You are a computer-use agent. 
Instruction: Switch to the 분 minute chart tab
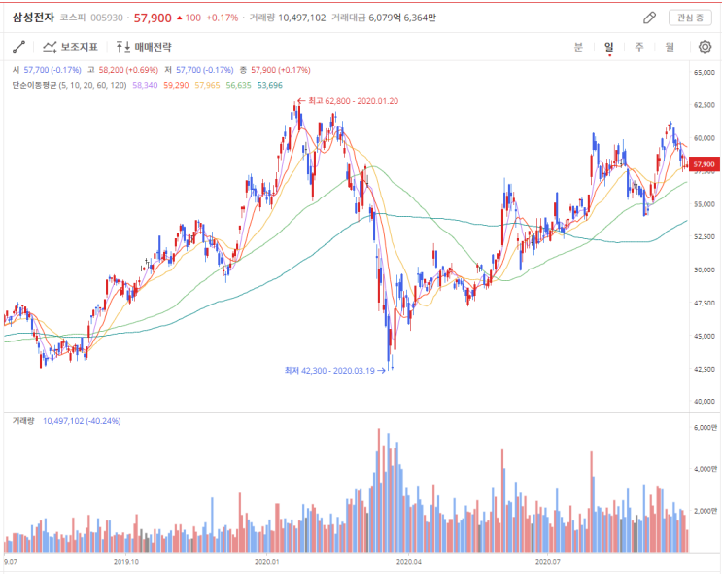coord(578,47)
